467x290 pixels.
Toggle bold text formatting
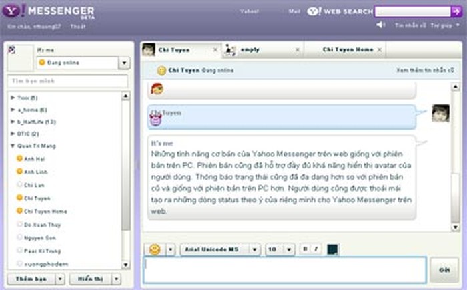[305, 249]
